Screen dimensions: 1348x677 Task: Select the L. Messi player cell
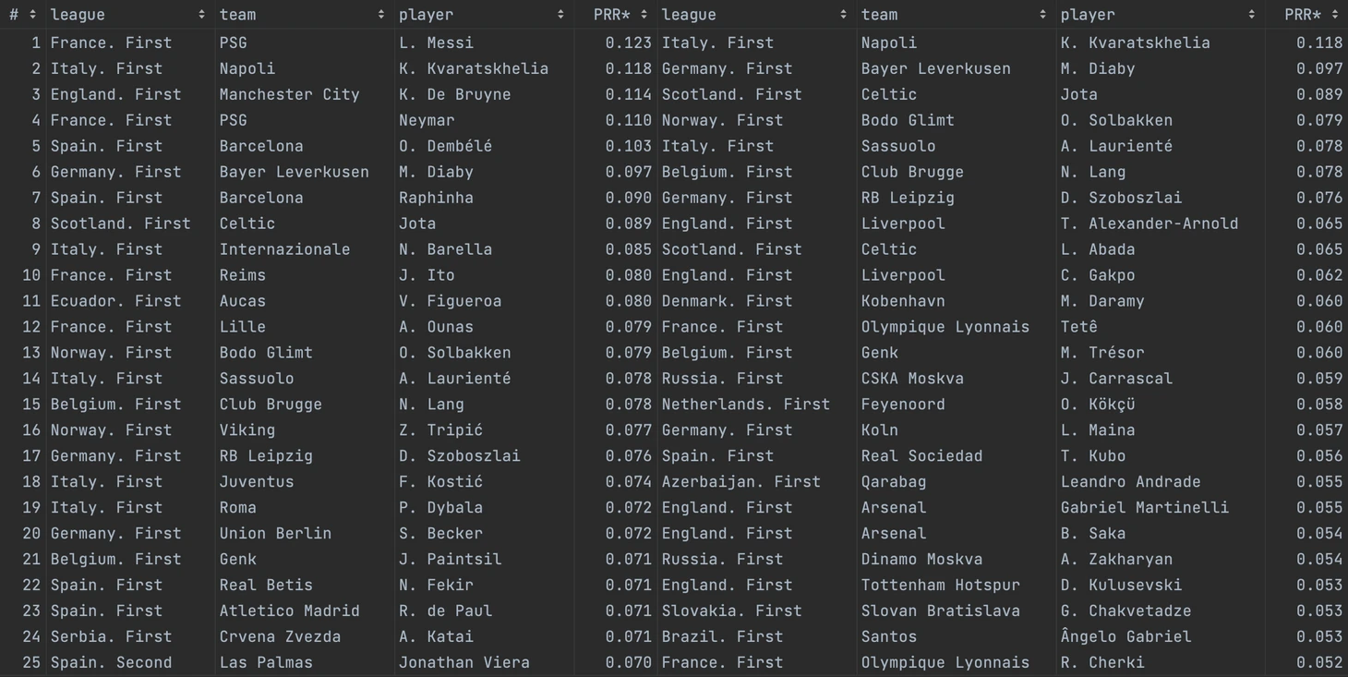436,42
